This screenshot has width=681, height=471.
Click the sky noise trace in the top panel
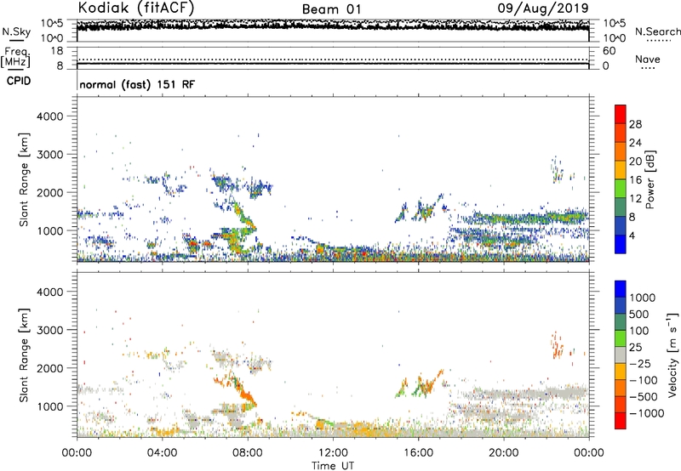tap(333, 26)
